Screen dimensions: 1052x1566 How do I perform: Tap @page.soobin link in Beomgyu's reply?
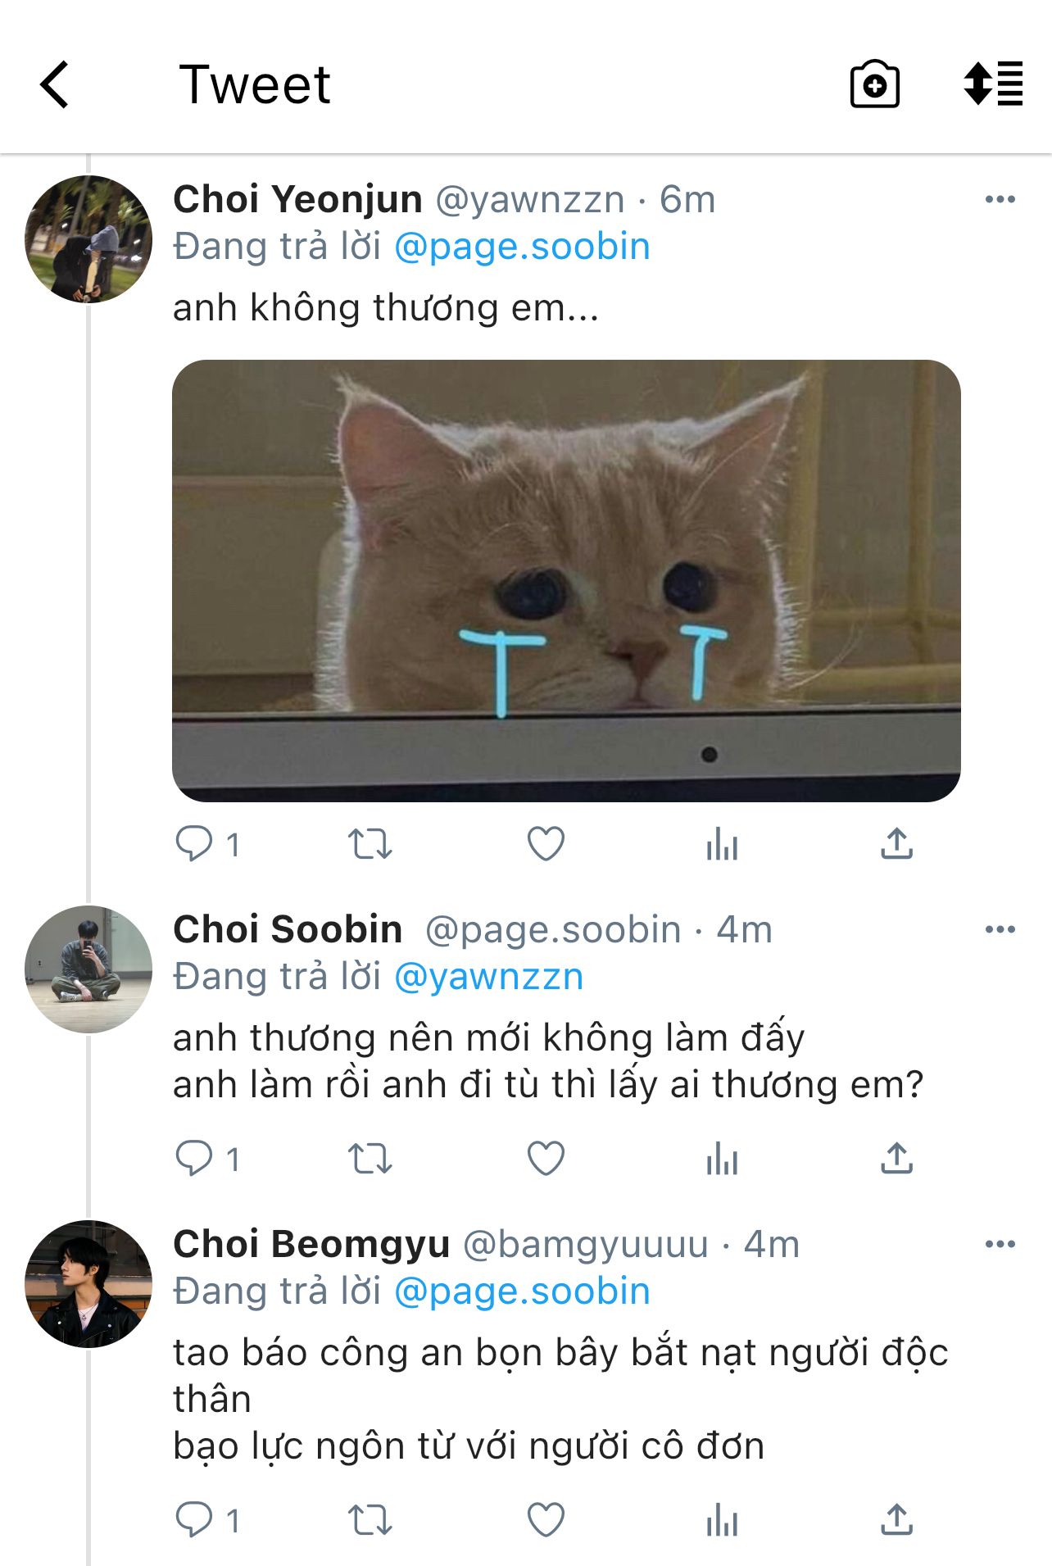522,1291
